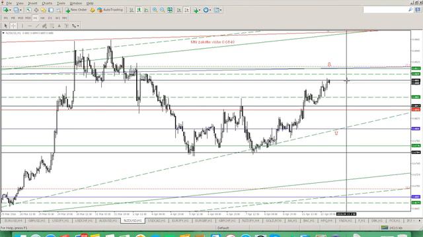Click the tile windows icon
Viewport: 423px width, 237px height.
[x=170, y=10]
